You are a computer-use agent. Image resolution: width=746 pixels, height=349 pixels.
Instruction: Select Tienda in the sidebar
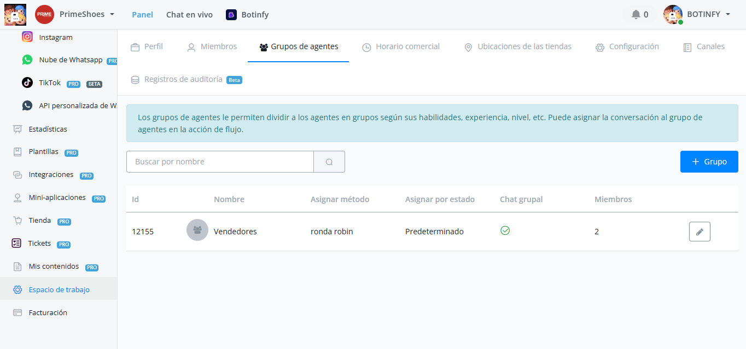click(x=40, y=221)
